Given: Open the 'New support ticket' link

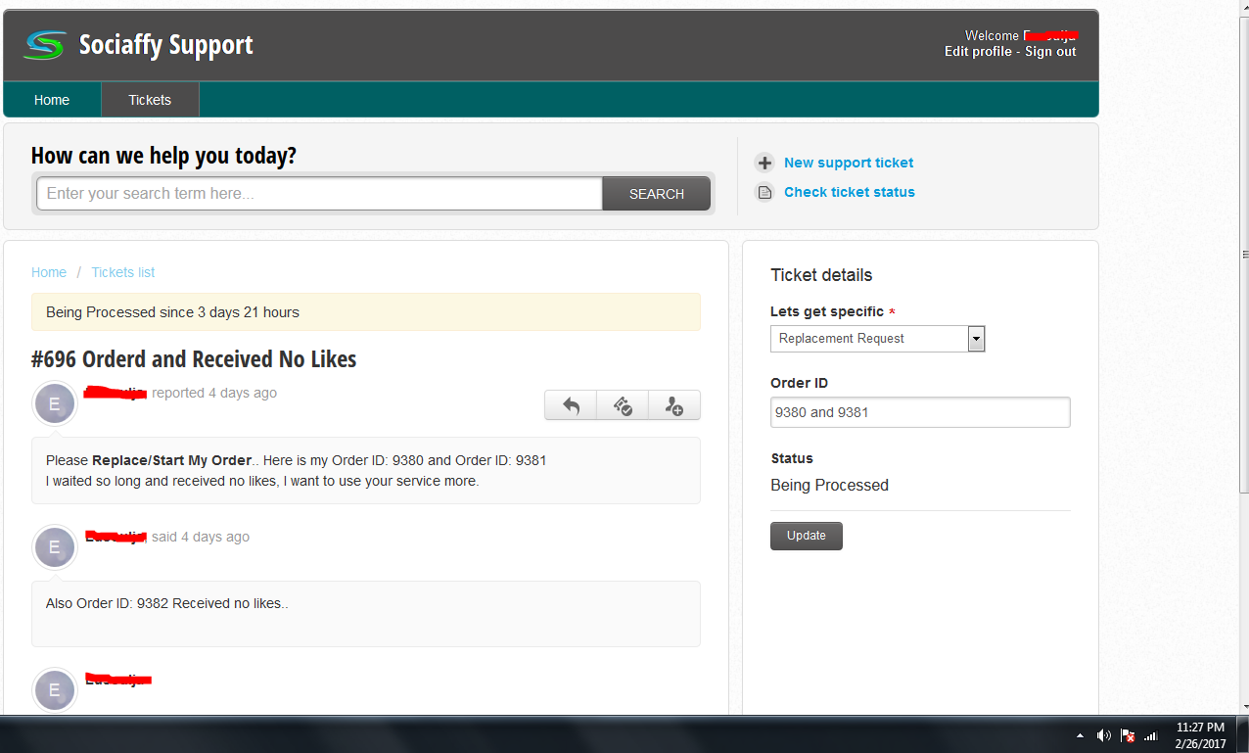Looking at the screenshot, I should tap(849, 163).
